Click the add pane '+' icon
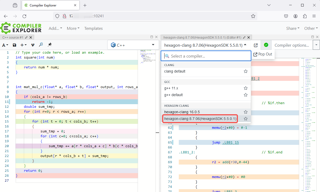Screen dimensions: 320x192 tap(22, 45)
